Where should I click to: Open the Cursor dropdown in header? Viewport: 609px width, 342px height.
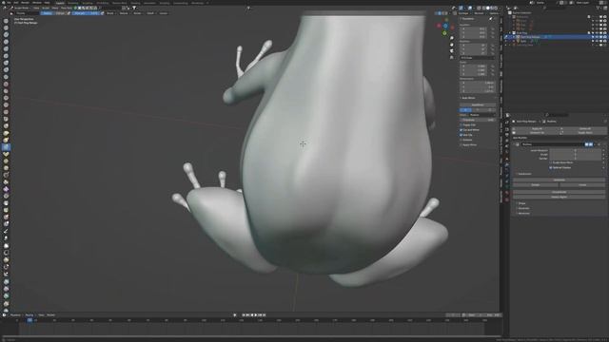pyautogui.click(x=164, y=13)
